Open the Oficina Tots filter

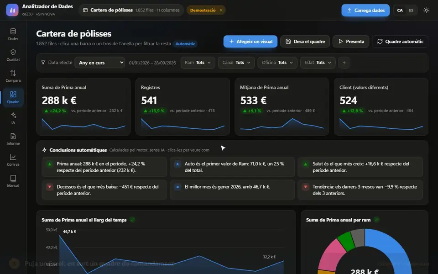(x=277, y=63)
